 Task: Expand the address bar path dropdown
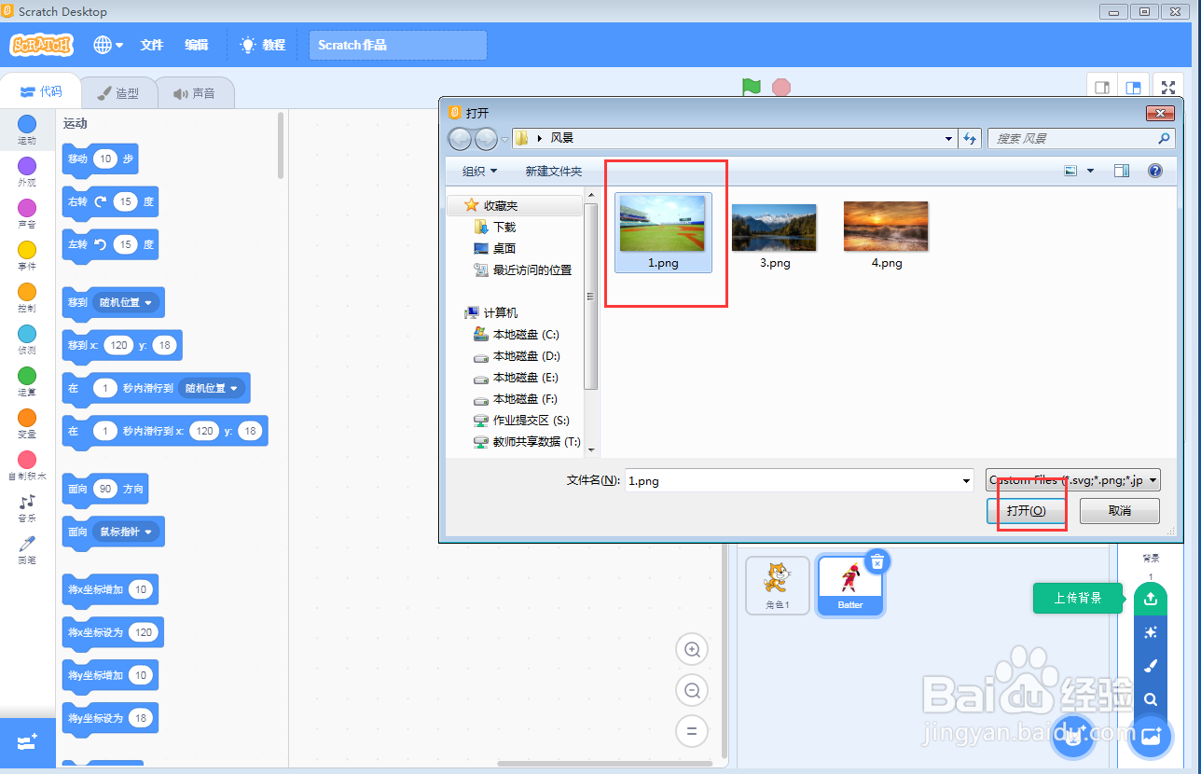coord(949,138)
